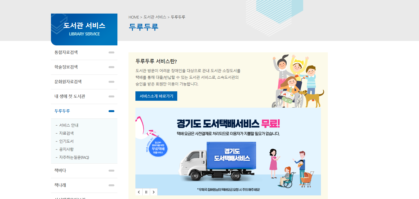419x199 pixels.
Task: Collapse the 두루두루 submenu bar icon
Action: coord(111,111)
